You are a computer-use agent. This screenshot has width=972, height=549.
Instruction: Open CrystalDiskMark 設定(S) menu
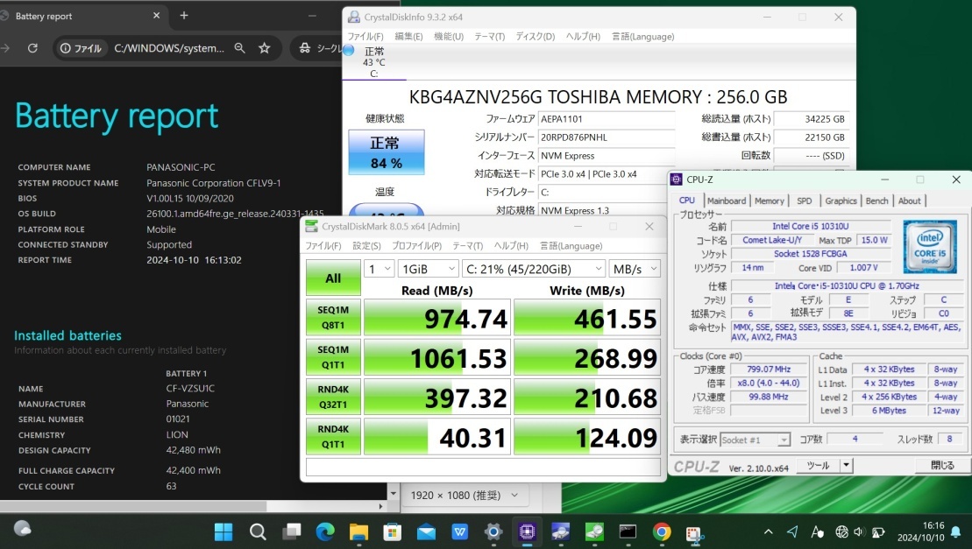[366, 246]
